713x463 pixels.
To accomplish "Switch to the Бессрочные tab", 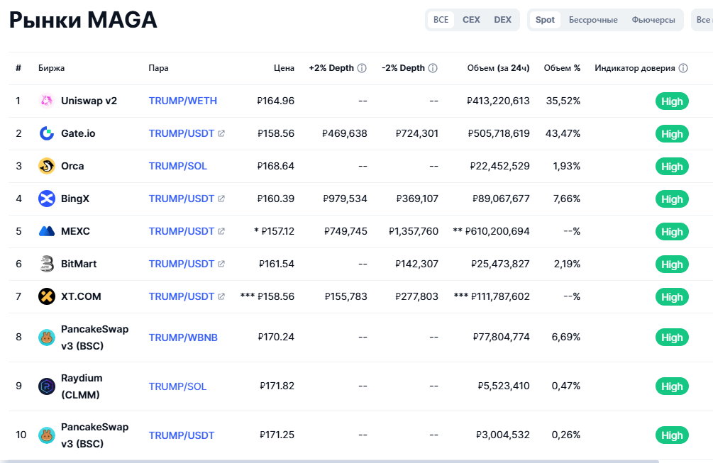I will [593, 20].
